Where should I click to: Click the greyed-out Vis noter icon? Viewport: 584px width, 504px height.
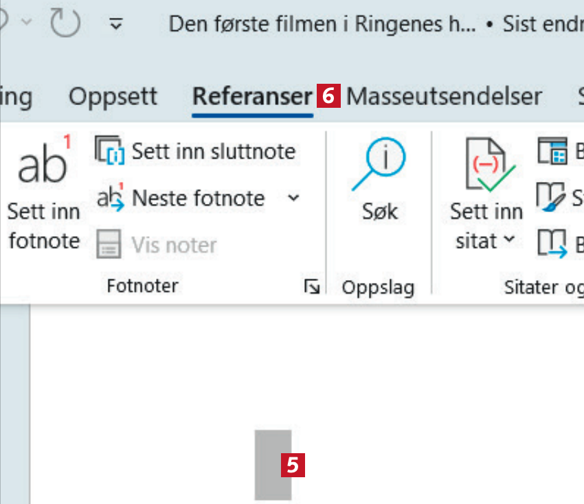pos(108,244)
